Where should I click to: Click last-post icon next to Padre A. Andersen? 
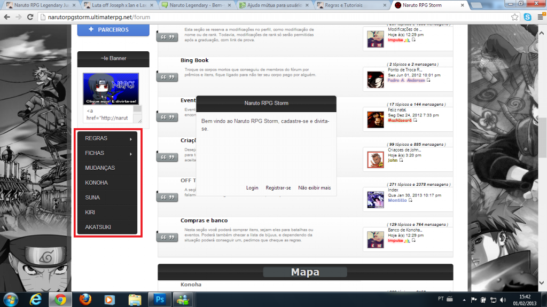click(428, 80)
